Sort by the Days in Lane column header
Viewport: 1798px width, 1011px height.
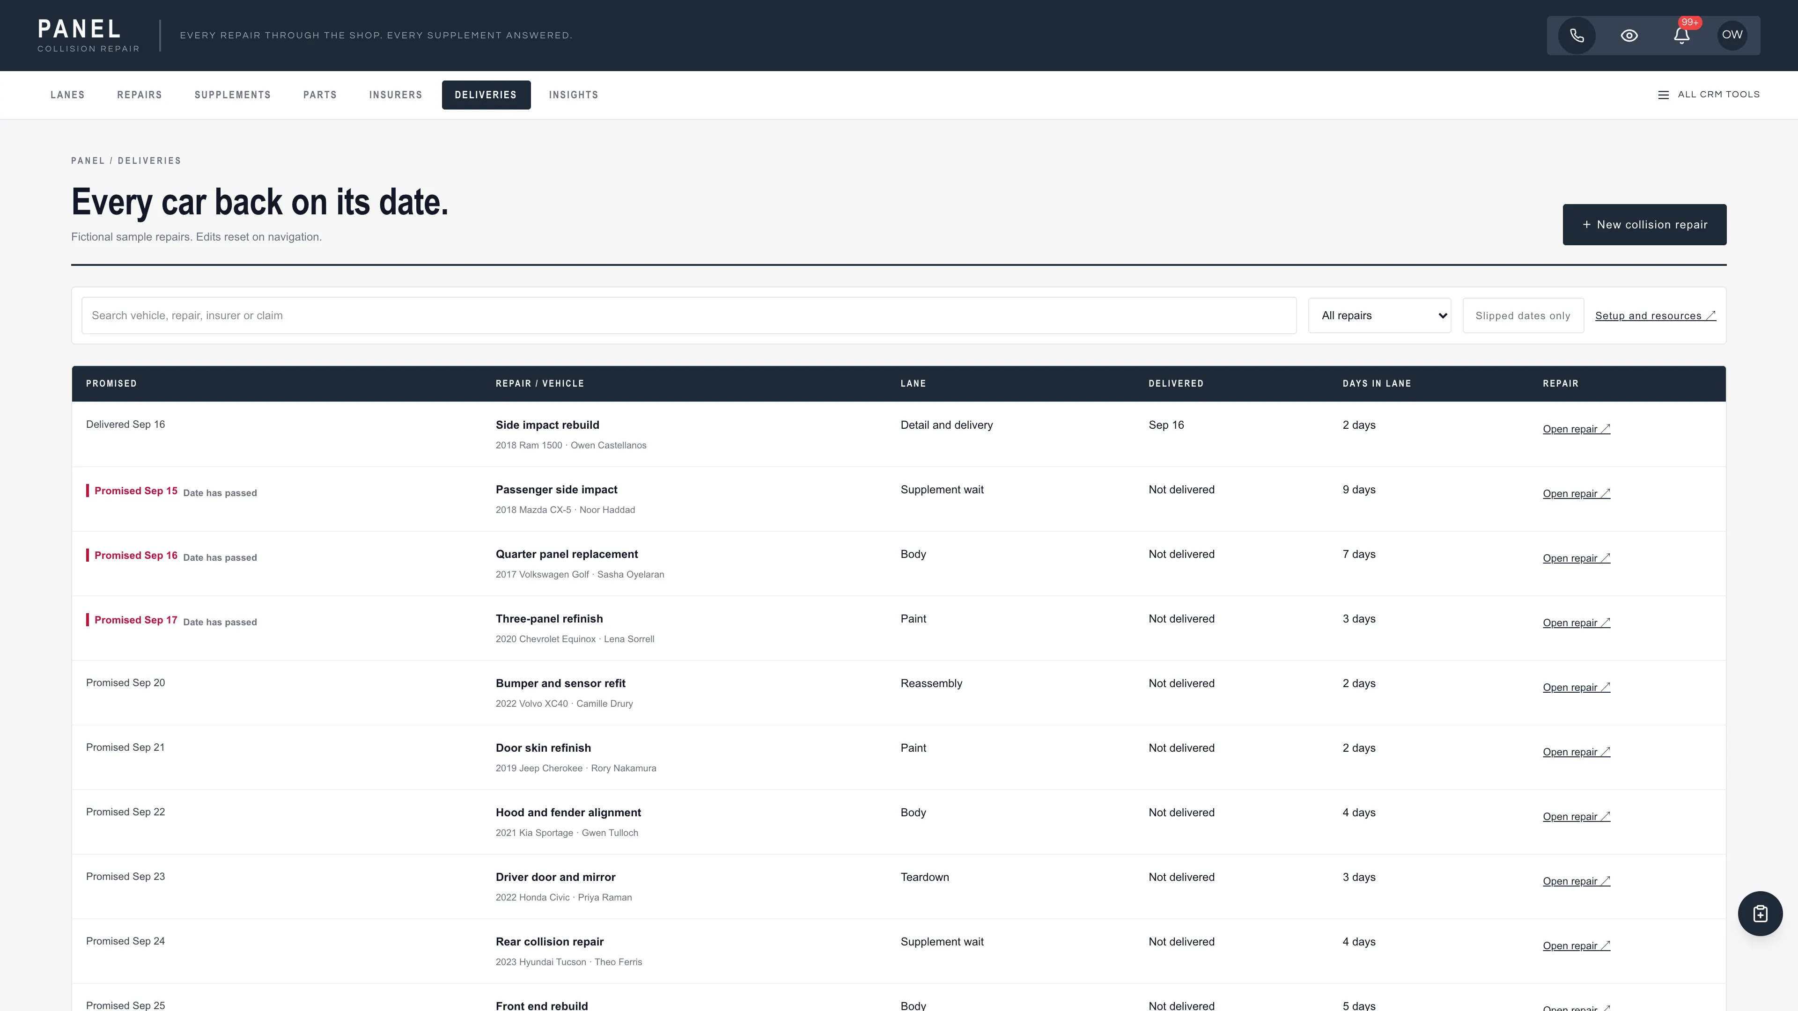point(1377,384)
